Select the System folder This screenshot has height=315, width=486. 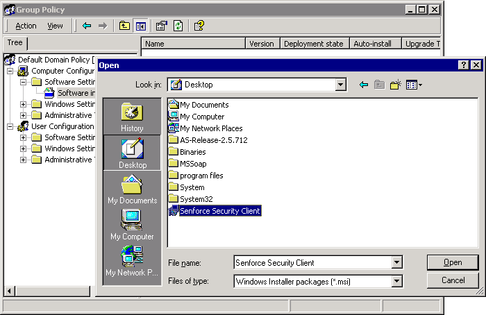[187, 187]
